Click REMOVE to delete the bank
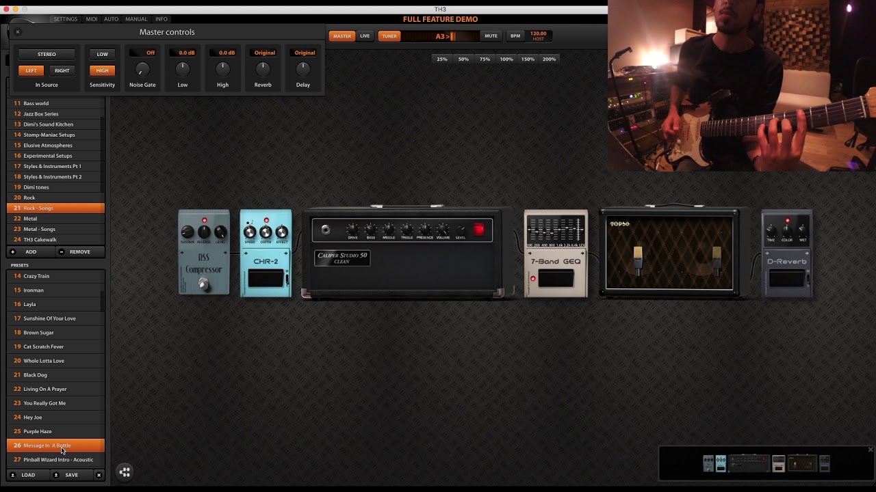 [x=79, y=251]
